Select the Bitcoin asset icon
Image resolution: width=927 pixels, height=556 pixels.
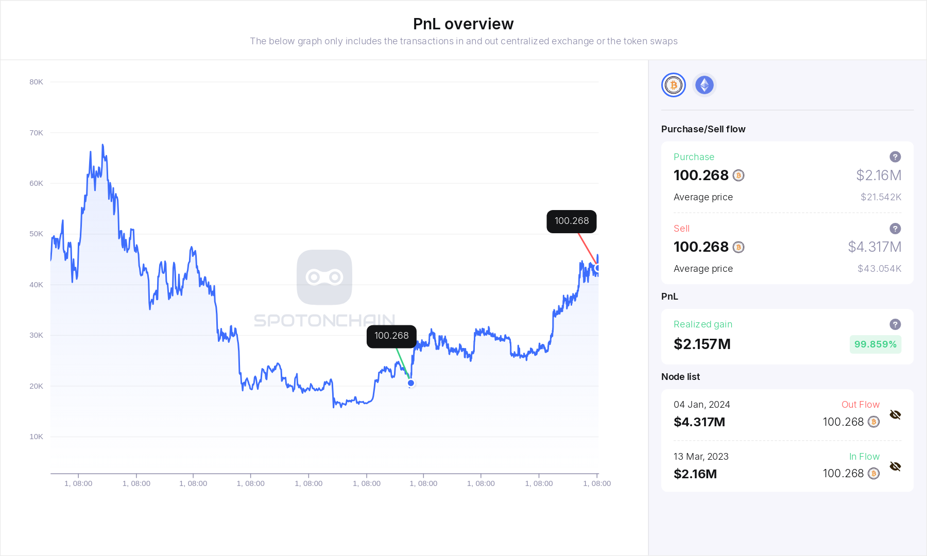pyautogui.click(x=673, y=85)
